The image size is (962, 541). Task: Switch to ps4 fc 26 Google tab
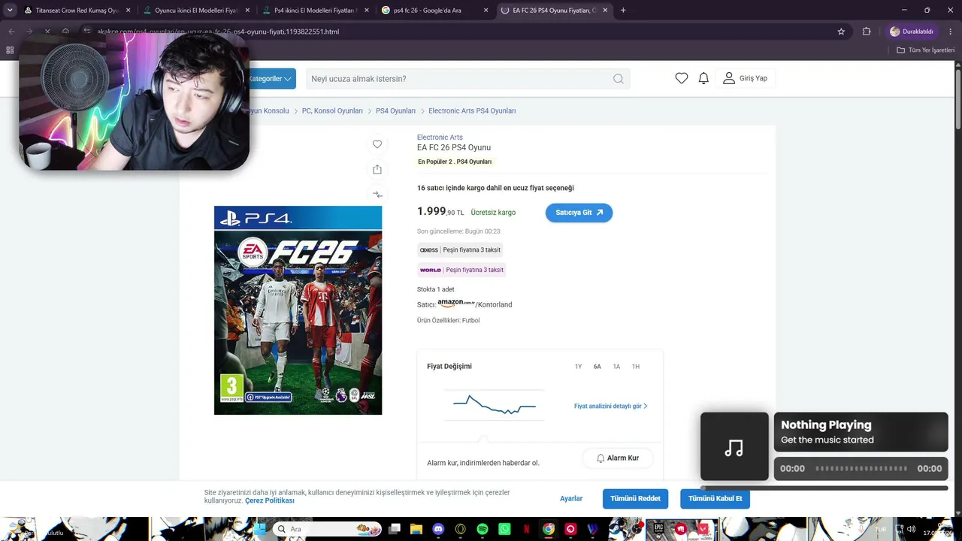click(x=431, y=11)
